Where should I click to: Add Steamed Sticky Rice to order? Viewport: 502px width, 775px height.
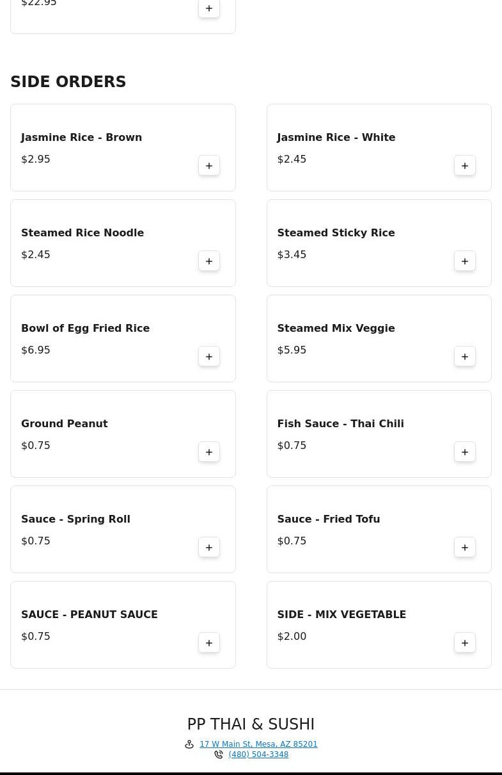465,261
